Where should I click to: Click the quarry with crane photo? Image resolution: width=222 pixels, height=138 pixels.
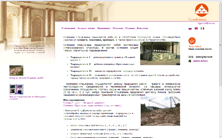[x=160, y=111]
